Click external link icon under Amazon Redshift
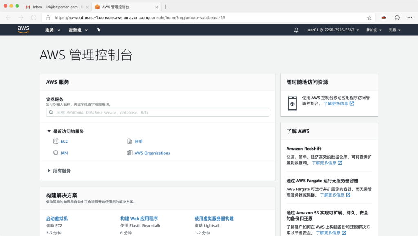 pos(340,163)
